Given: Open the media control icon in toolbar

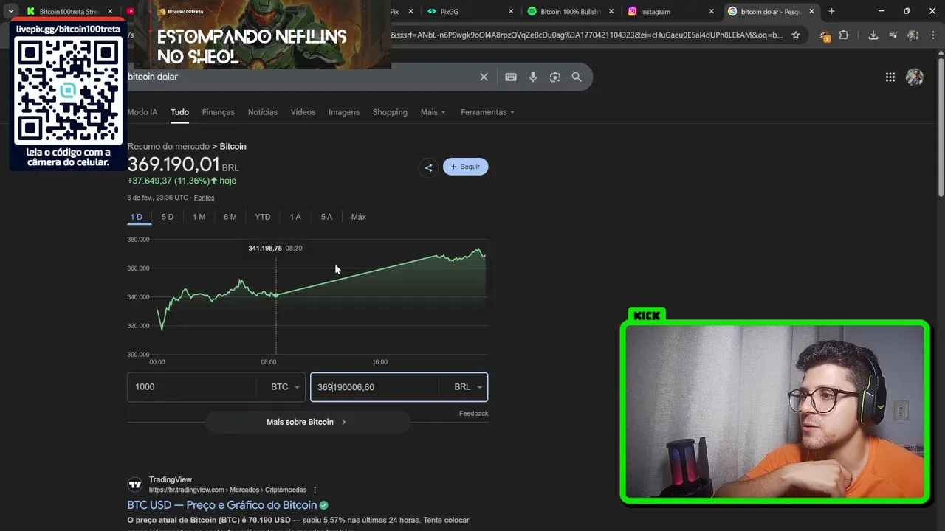Looking at the screenshot, I should click(x=893, y=35).
